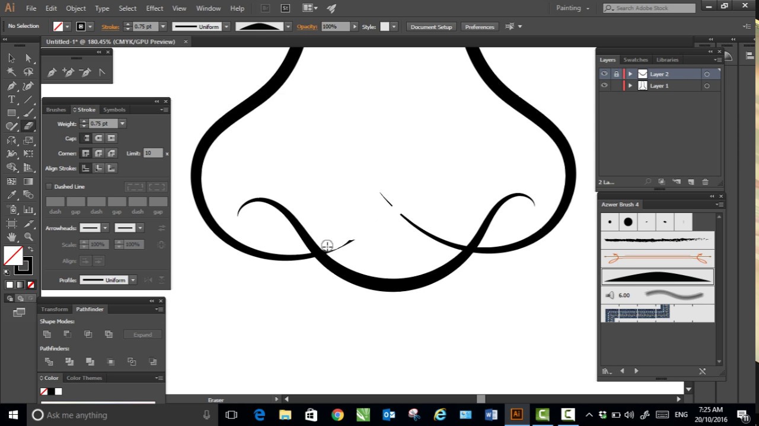Select the Rectangle tool
The width and height of the screenshot is (759, 426).
pos(11,113)
